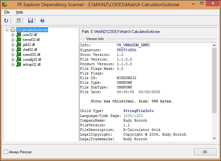The height and width of the screenshot is (161, 221).
Task: Click the PE Explorer app icon in title bar
Action: [4, 4]
